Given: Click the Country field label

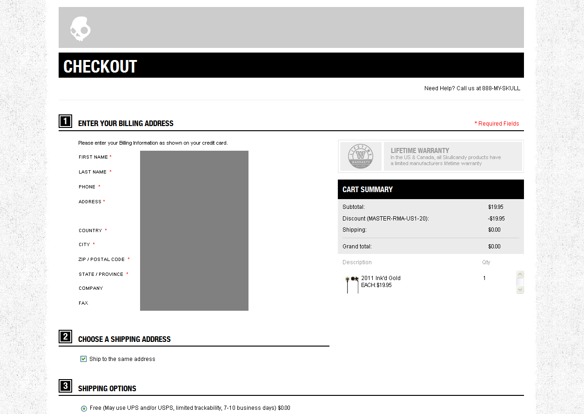Looking at the screenshot, I should tap(90, 231).
